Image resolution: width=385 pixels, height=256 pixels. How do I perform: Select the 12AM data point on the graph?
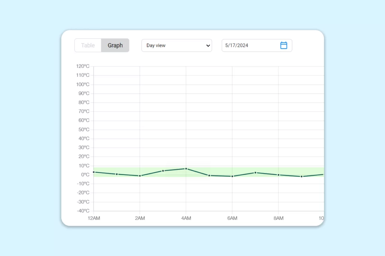[x=94, y=172]
